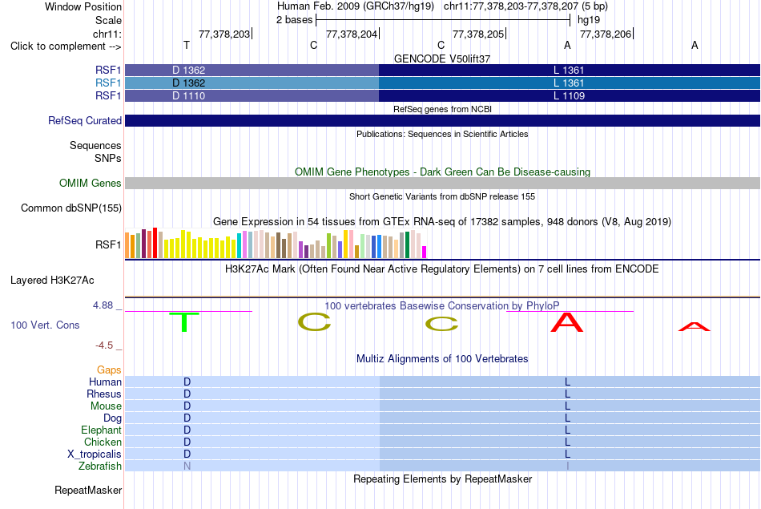
Task: Click the RepeatMasker track label
Action: pos(88,491)
